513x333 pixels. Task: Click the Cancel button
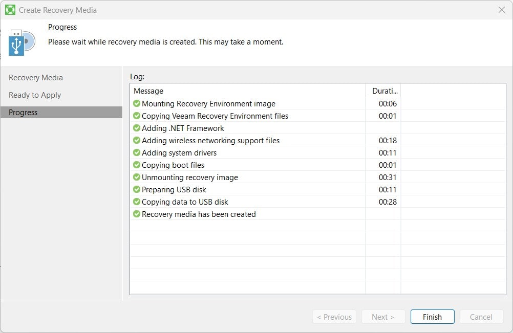click(481, 317)
